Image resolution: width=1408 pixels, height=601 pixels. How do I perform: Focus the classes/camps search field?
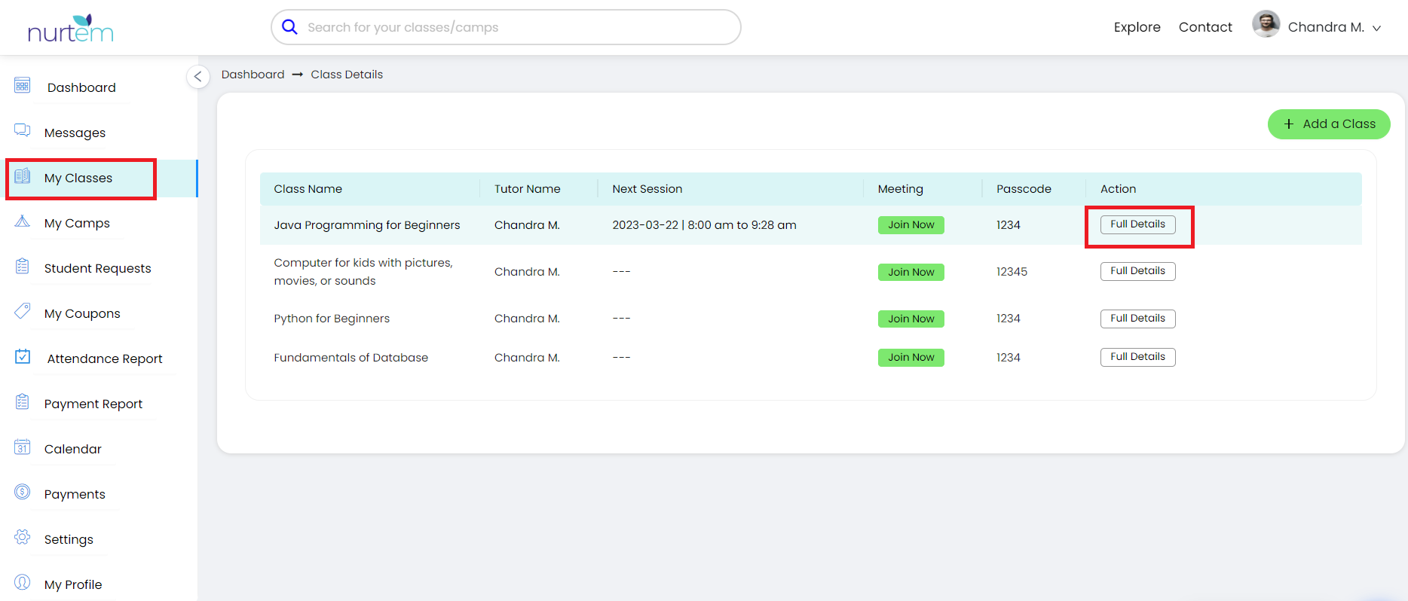pyautogui.click(x=513, y=27)
